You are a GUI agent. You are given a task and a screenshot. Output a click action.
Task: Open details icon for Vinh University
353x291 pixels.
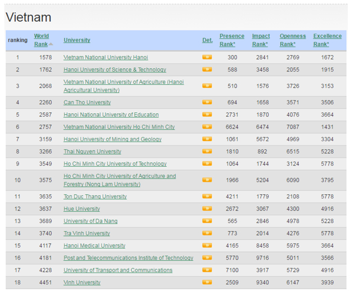click(207, 282)
